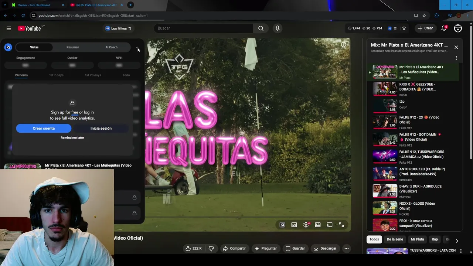Select the Mr Plata chip
The width and height of the screenshot is (473, 266).
tap(417, 239)
